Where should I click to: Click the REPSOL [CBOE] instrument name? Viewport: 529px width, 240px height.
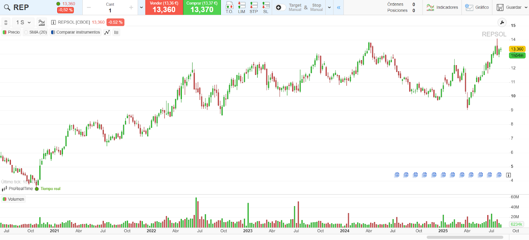pyautogui.click(x=74, y=22)
